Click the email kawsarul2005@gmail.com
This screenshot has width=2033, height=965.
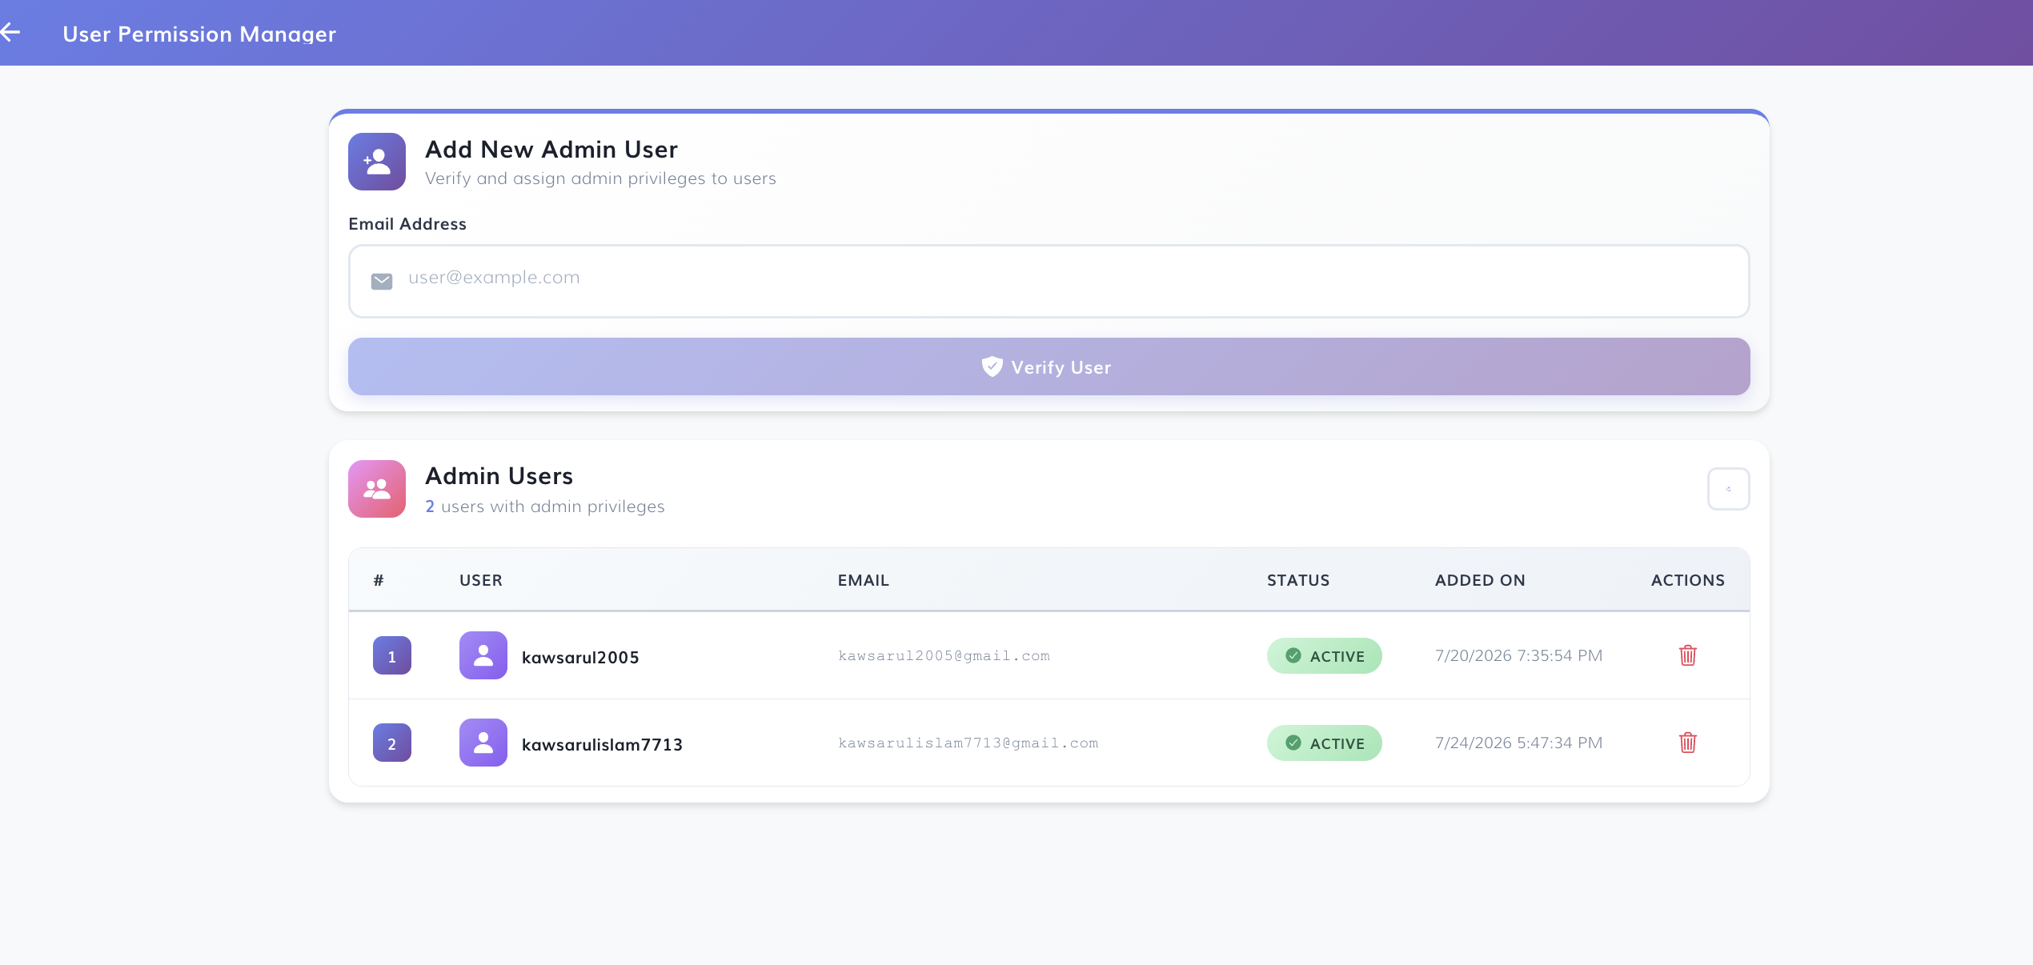click(944, 655)
